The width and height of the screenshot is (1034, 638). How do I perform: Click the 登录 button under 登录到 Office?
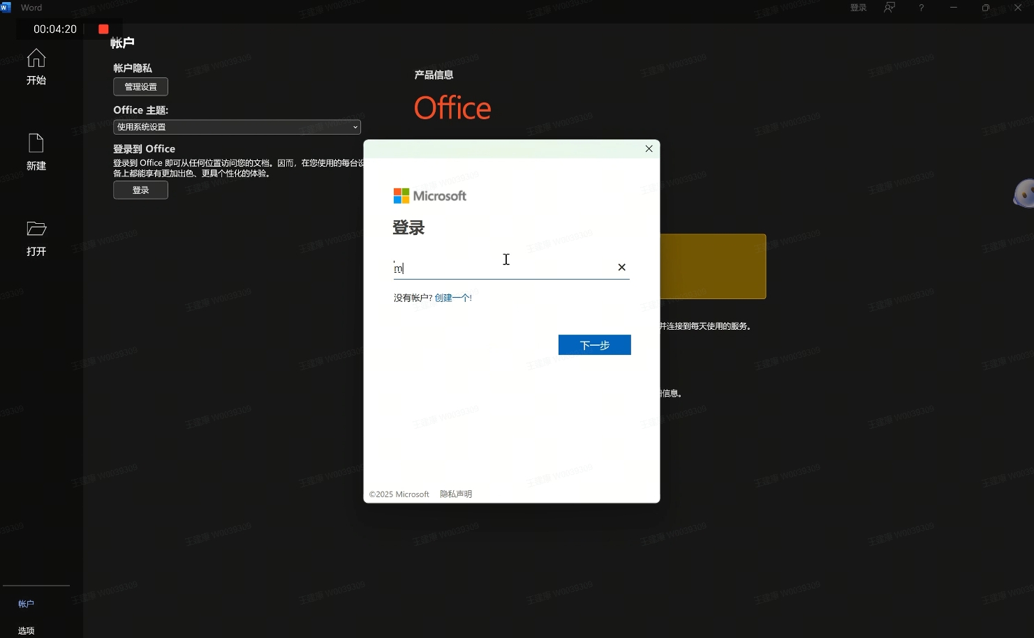tap(140, 190)
